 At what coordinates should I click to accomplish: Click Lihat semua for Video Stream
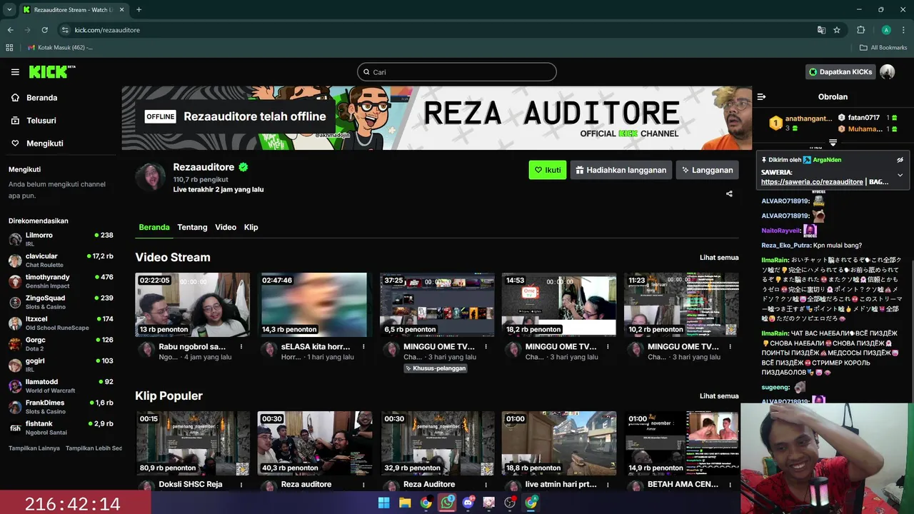(719, 257)
